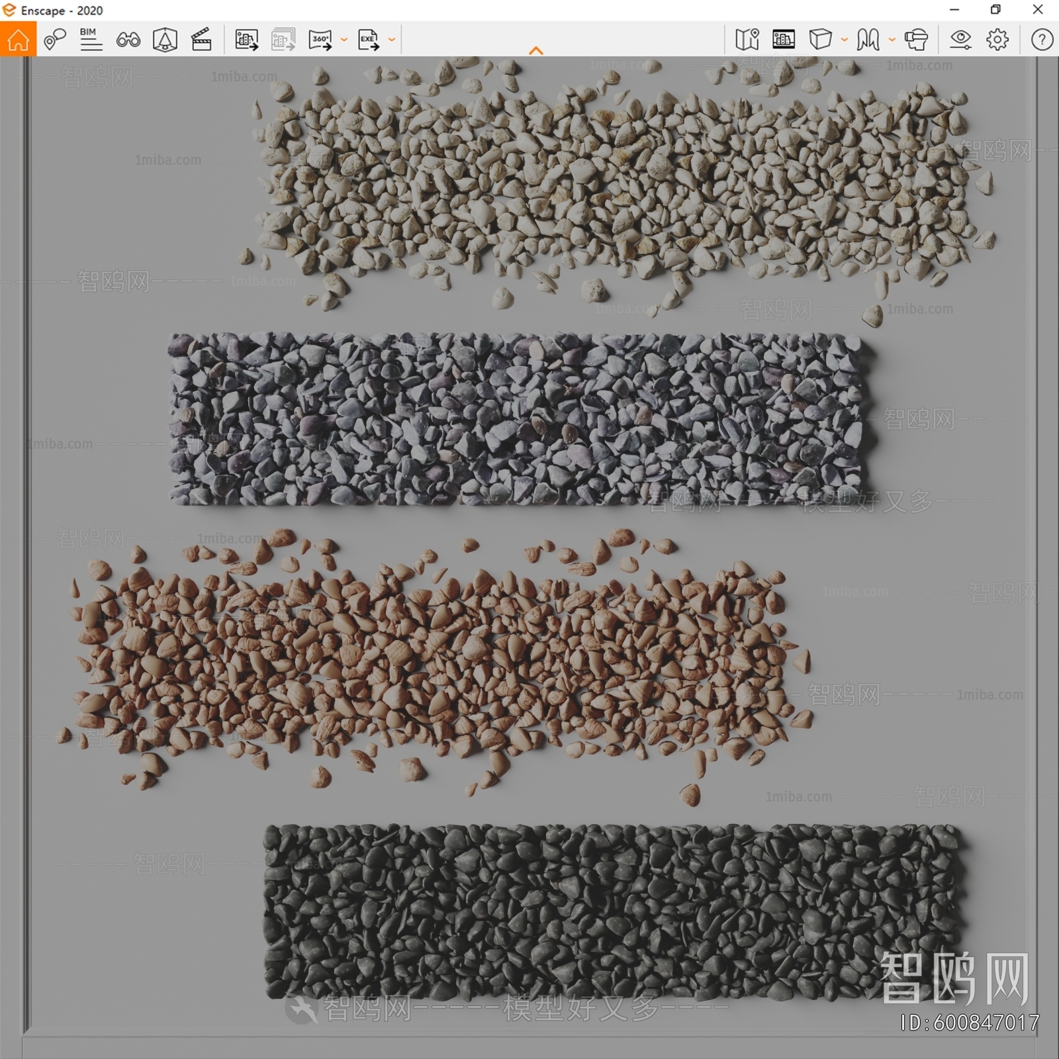Restore down the Enscape window
This screenshot has width=1059, height=1059.
995,10
